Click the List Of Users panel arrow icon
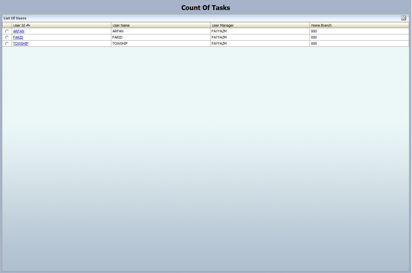The image size is (412, 273). (404, 18)
